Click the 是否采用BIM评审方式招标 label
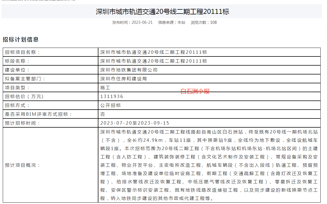The image size is (327, 204). pyautogui.click(x=39, y=114)
